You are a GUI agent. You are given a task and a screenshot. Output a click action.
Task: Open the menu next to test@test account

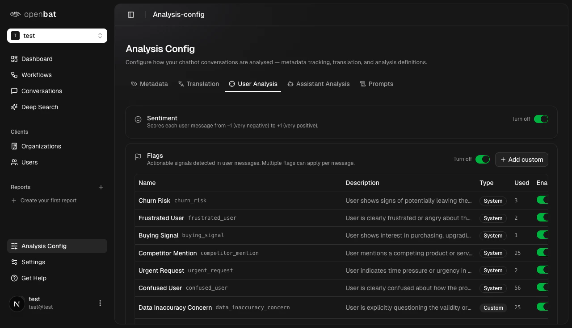point(100,303)
